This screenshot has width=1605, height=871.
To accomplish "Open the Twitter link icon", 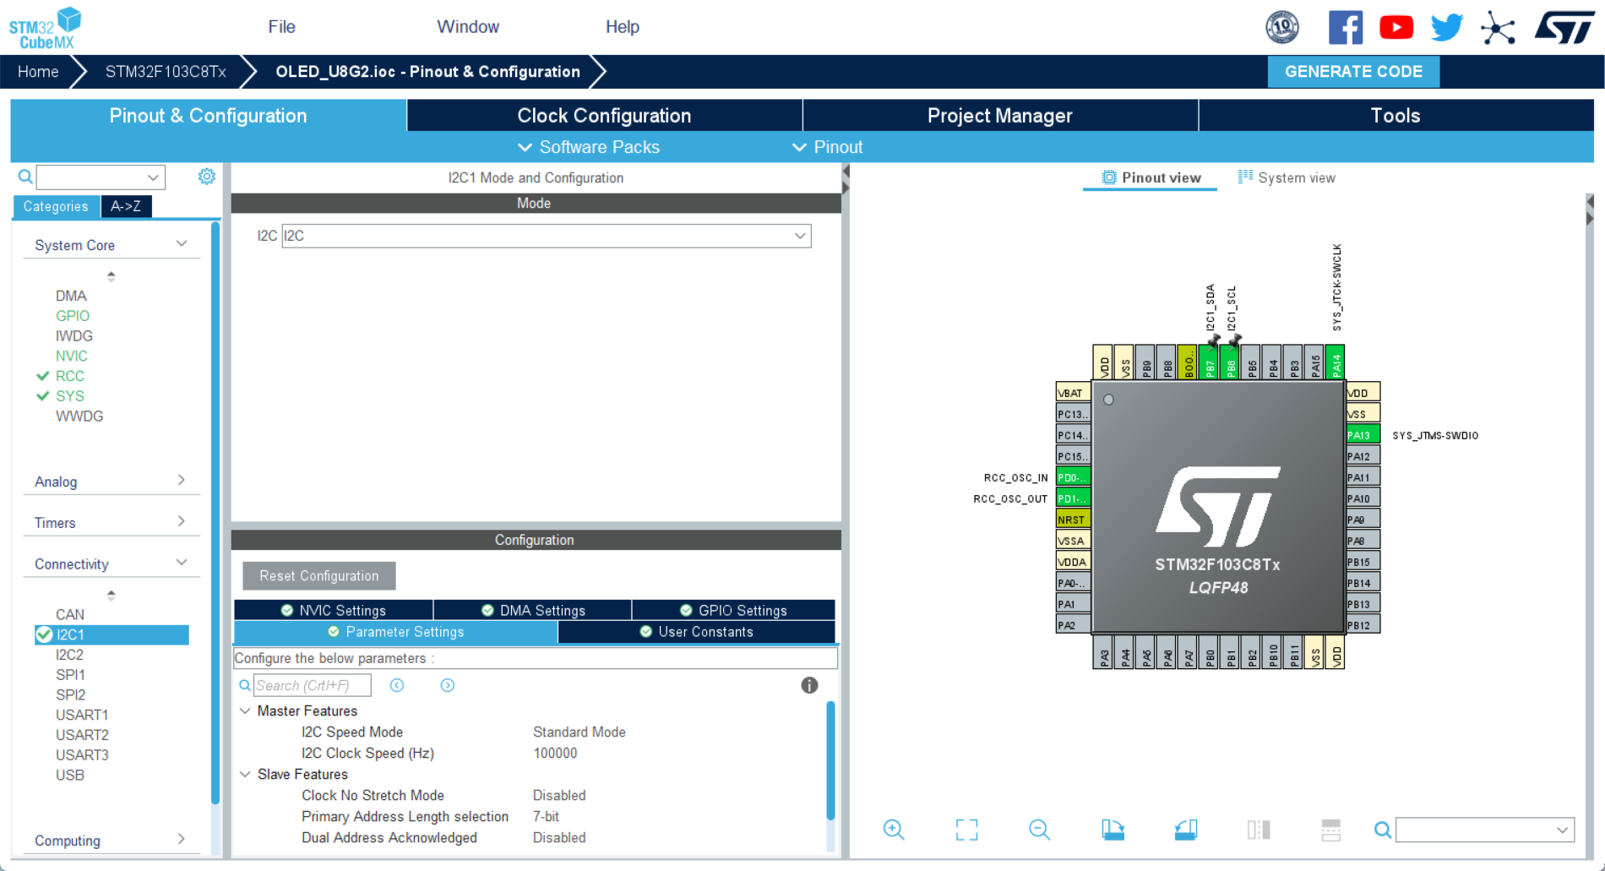I will coord(1447,28).
